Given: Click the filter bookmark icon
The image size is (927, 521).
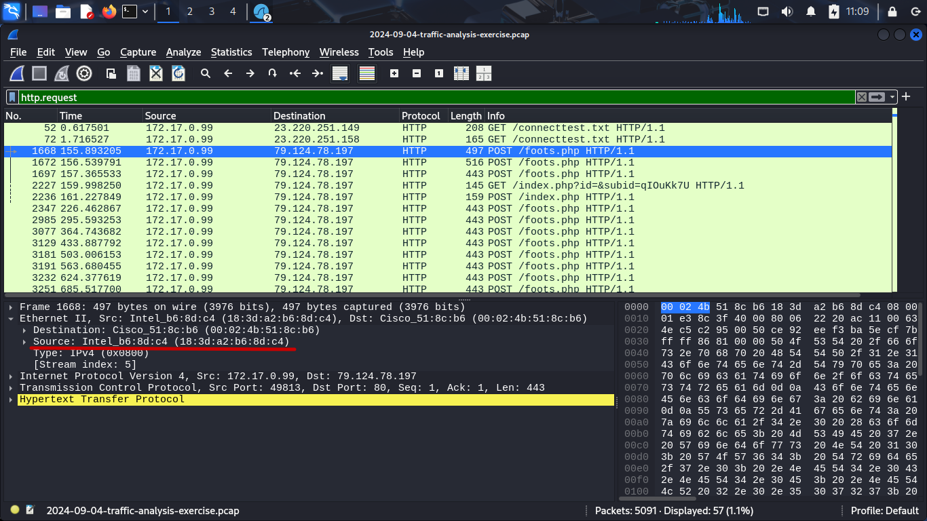Looking at the screenshot, I should point(12,97).
